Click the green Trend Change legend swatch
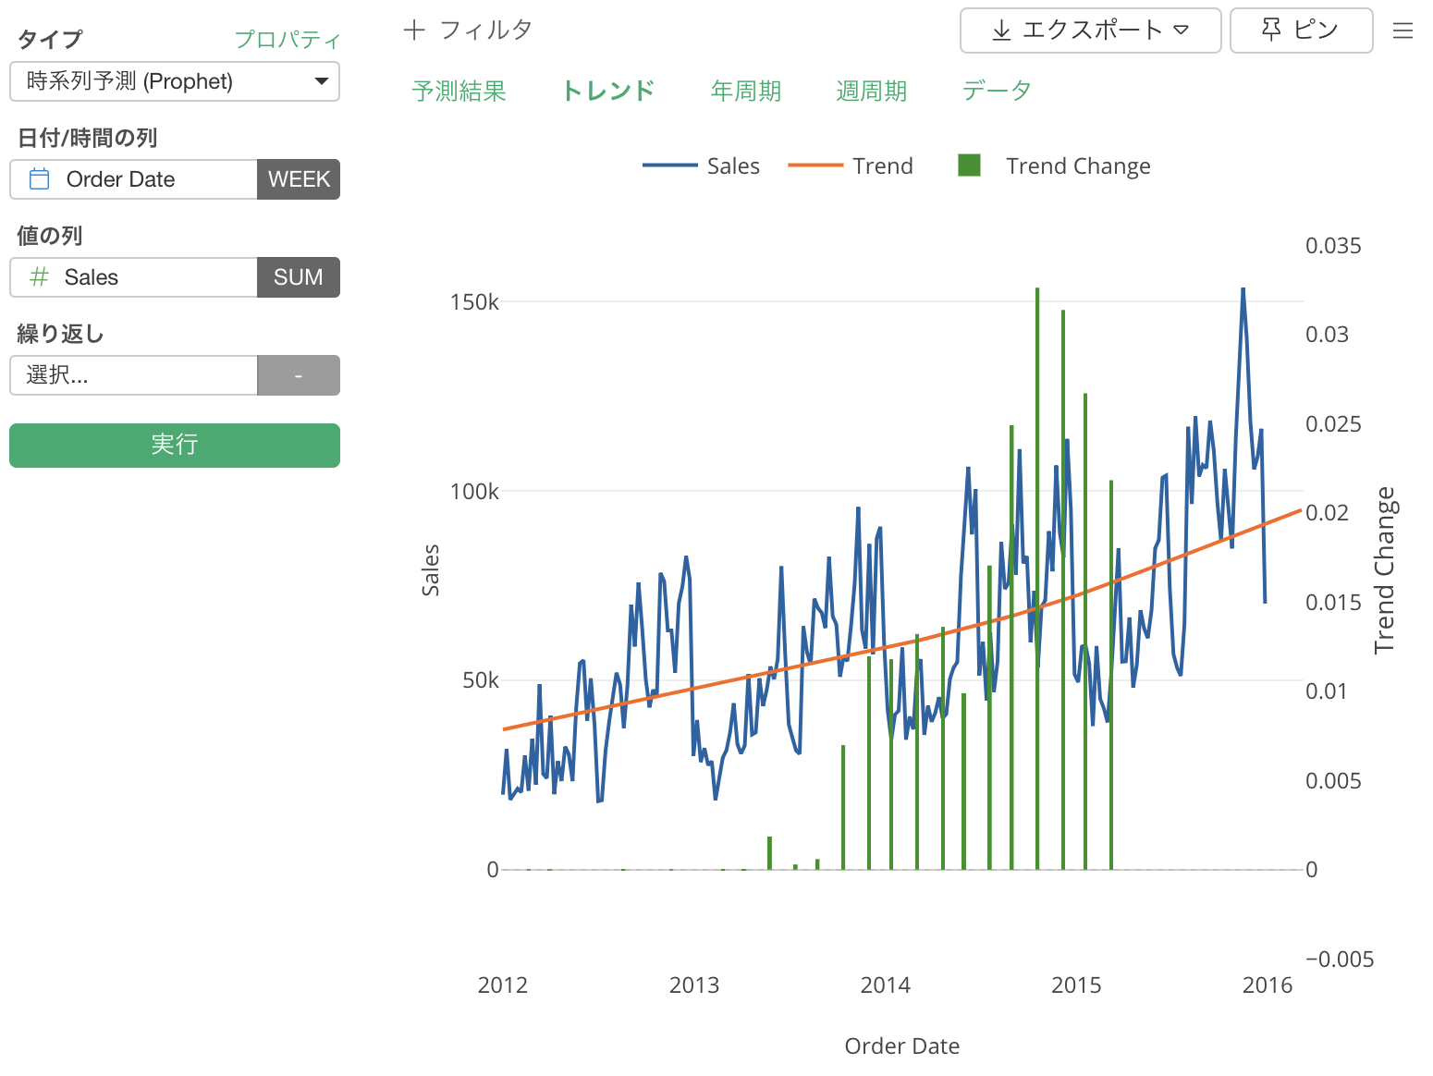Viewport: 1433px width, 1076px height. click(969, 165)
